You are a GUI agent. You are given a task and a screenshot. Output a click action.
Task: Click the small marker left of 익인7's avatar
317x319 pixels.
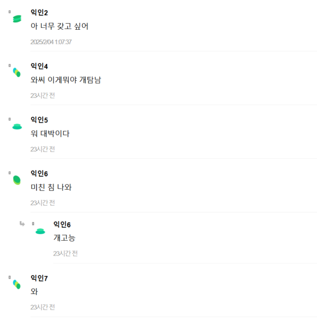(x=9, y=280)
